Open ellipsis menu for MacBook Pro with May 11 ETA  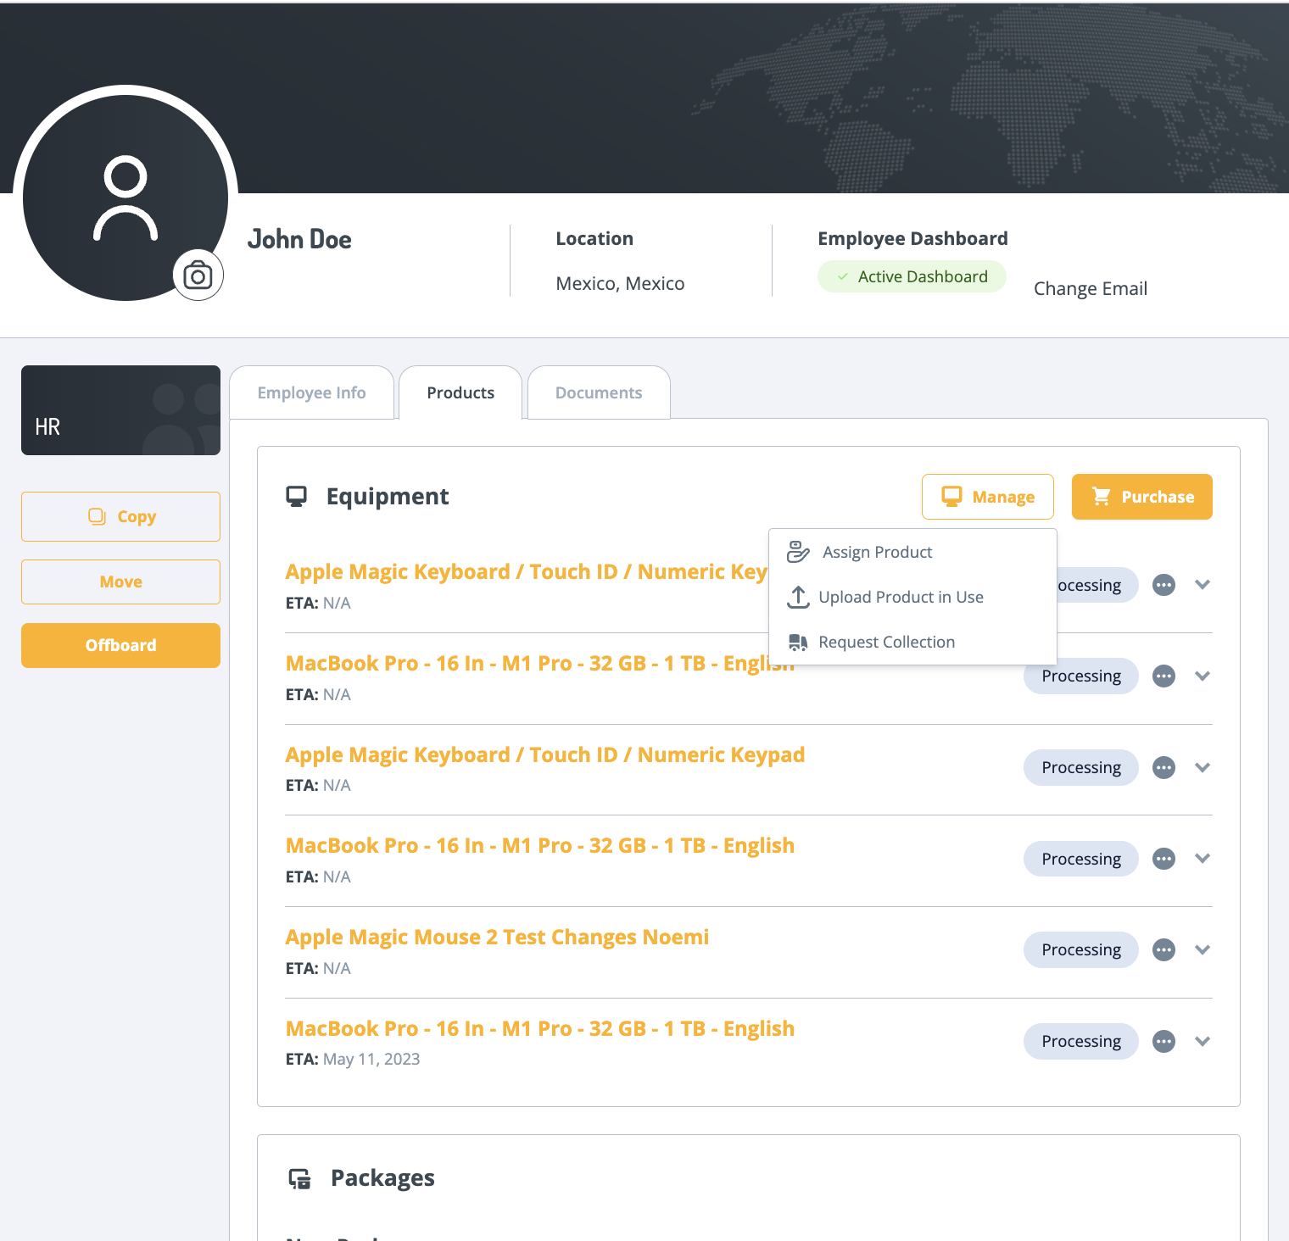(x=1163, y=1042)
